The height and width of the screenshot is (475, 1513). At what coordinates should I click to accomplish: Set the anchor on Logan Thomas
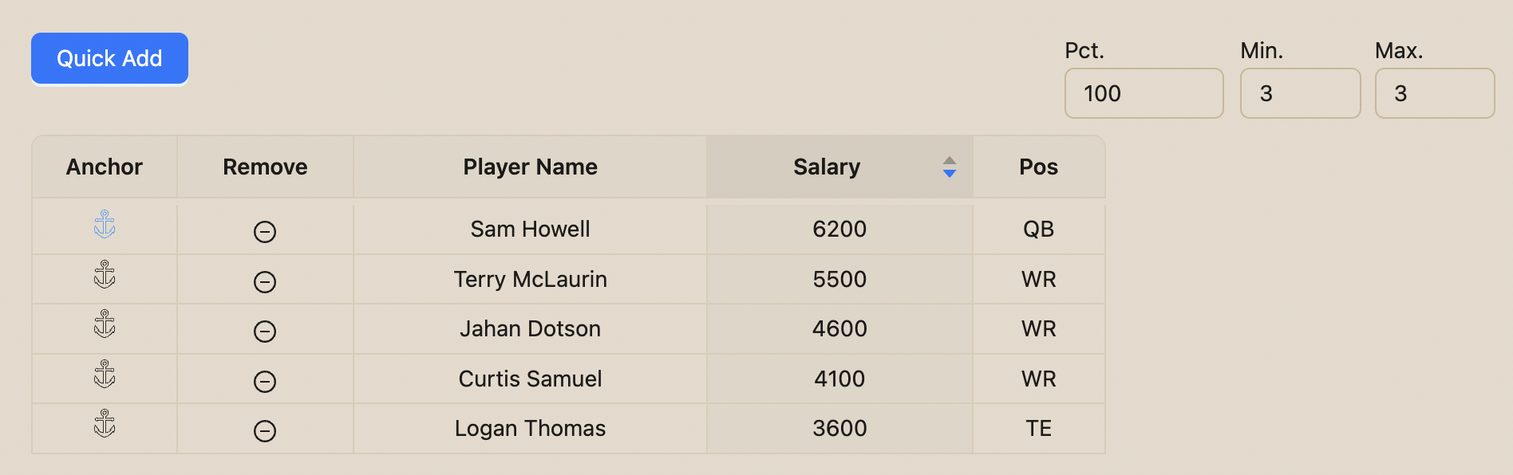point(105,423)
